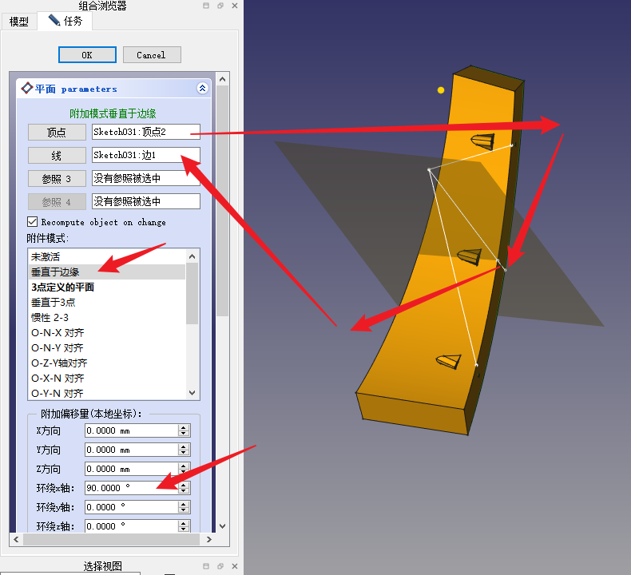Toggle Recompute object on change checkbox
Screen dimensions: 631x575
pyautogui.click(x=33, y=222)
